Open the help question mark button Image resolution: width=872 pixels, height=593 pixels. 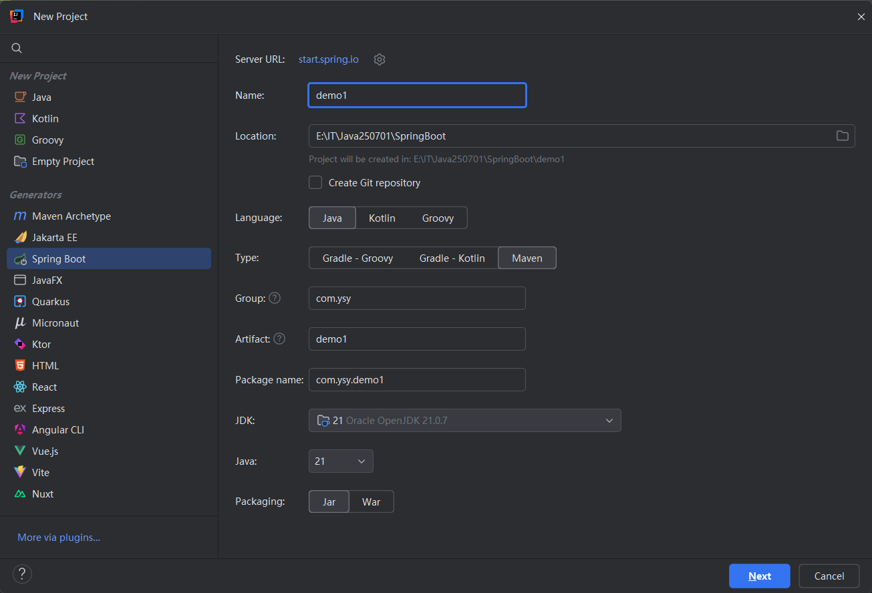click(22, 574)
